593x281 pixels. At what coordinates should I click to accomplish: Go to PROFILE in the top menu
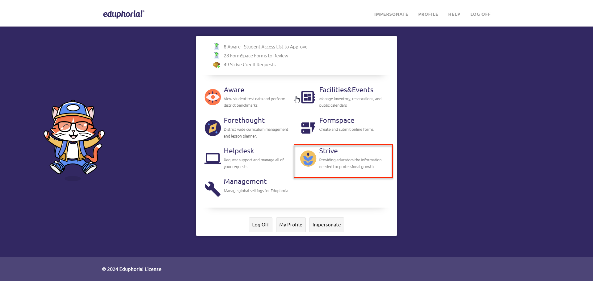click(428, 14)
